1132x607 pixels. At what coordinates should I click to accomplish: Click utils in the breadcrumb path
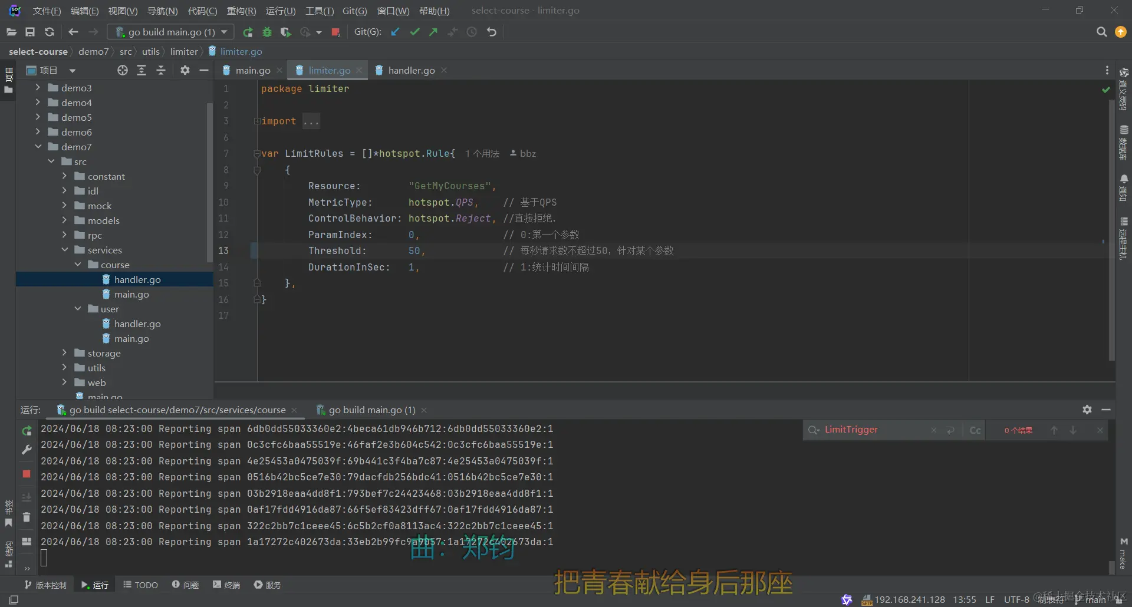point(150,51)
